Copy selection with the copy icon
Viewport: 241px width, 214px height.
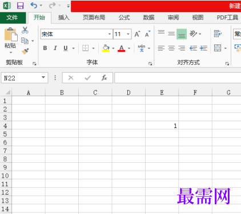click(25, 40)
